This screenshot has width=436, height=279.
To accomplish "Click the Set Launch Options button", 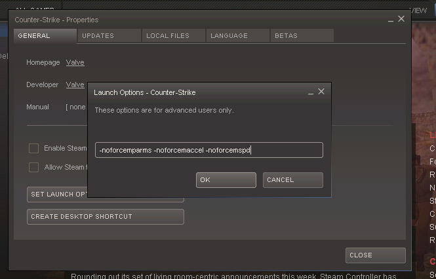I will pyautogui.click(x=57, y=195).
